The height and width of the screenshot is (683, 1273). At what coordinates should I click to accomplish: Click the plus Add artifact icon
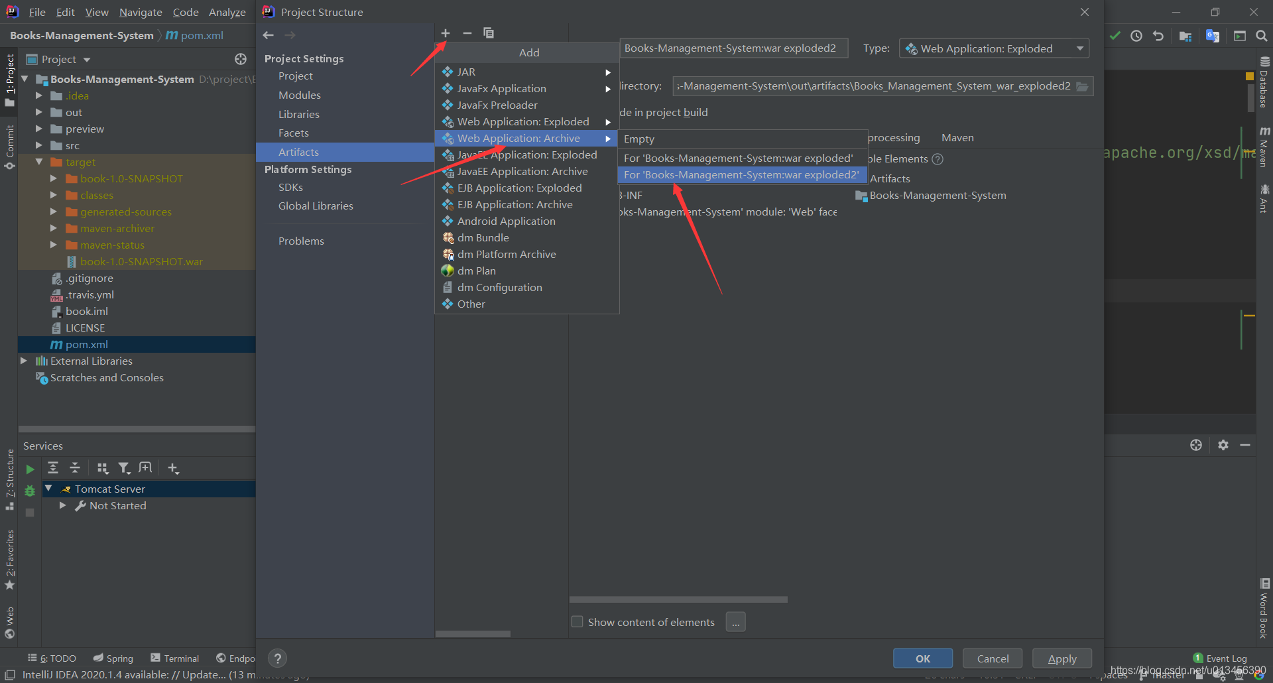446,33
